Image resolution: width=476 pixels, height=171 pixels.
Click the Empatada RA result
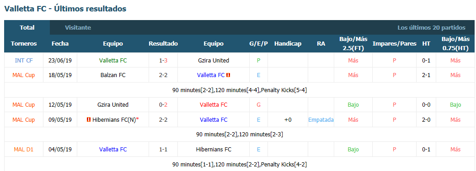[x=321, y=120]
